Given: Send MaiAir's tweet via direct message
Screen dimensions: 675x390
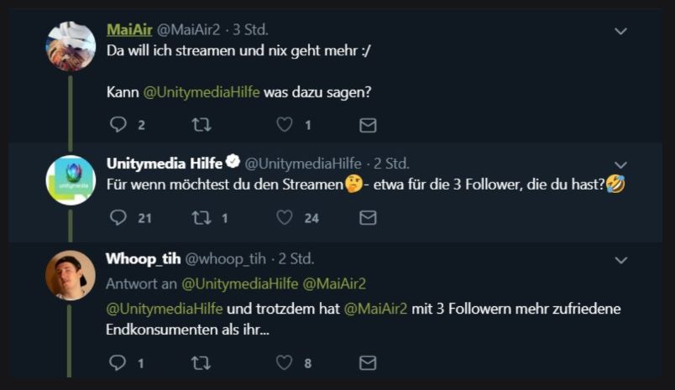Looking at the screenshot, I should coord(368,125).
